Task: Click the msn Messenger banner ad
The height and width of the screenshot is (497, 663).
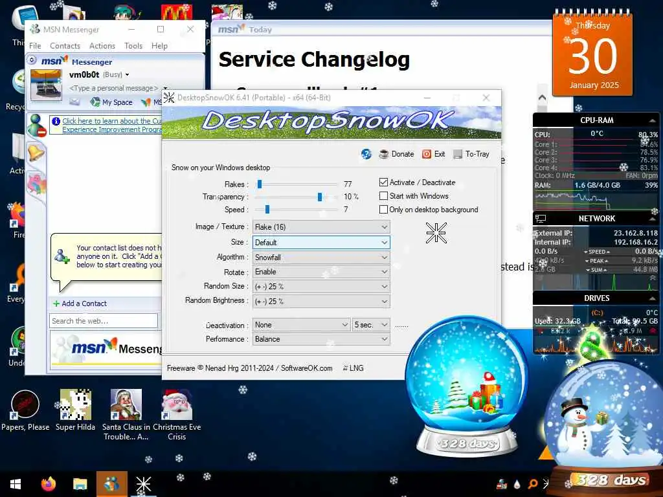Action: 107,349
